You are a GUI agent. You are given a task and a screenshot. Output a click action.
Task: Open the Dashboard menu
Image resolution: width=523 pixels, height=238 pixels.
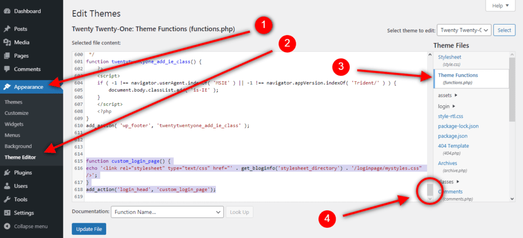[x=28, y=11]
